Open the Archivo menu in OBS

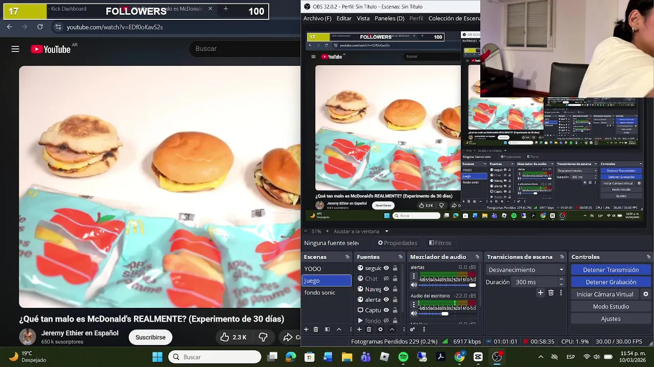(317, 18)
